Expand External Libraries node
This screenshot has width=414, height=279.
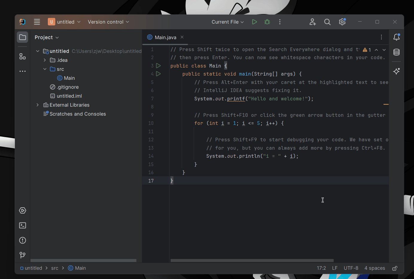click(x=38, y=105)
